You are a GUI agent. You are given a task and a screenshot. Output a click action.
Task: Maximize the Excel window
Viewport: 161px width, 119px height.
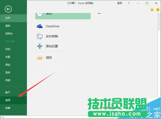pyautogui.click(x=147, y=3)
